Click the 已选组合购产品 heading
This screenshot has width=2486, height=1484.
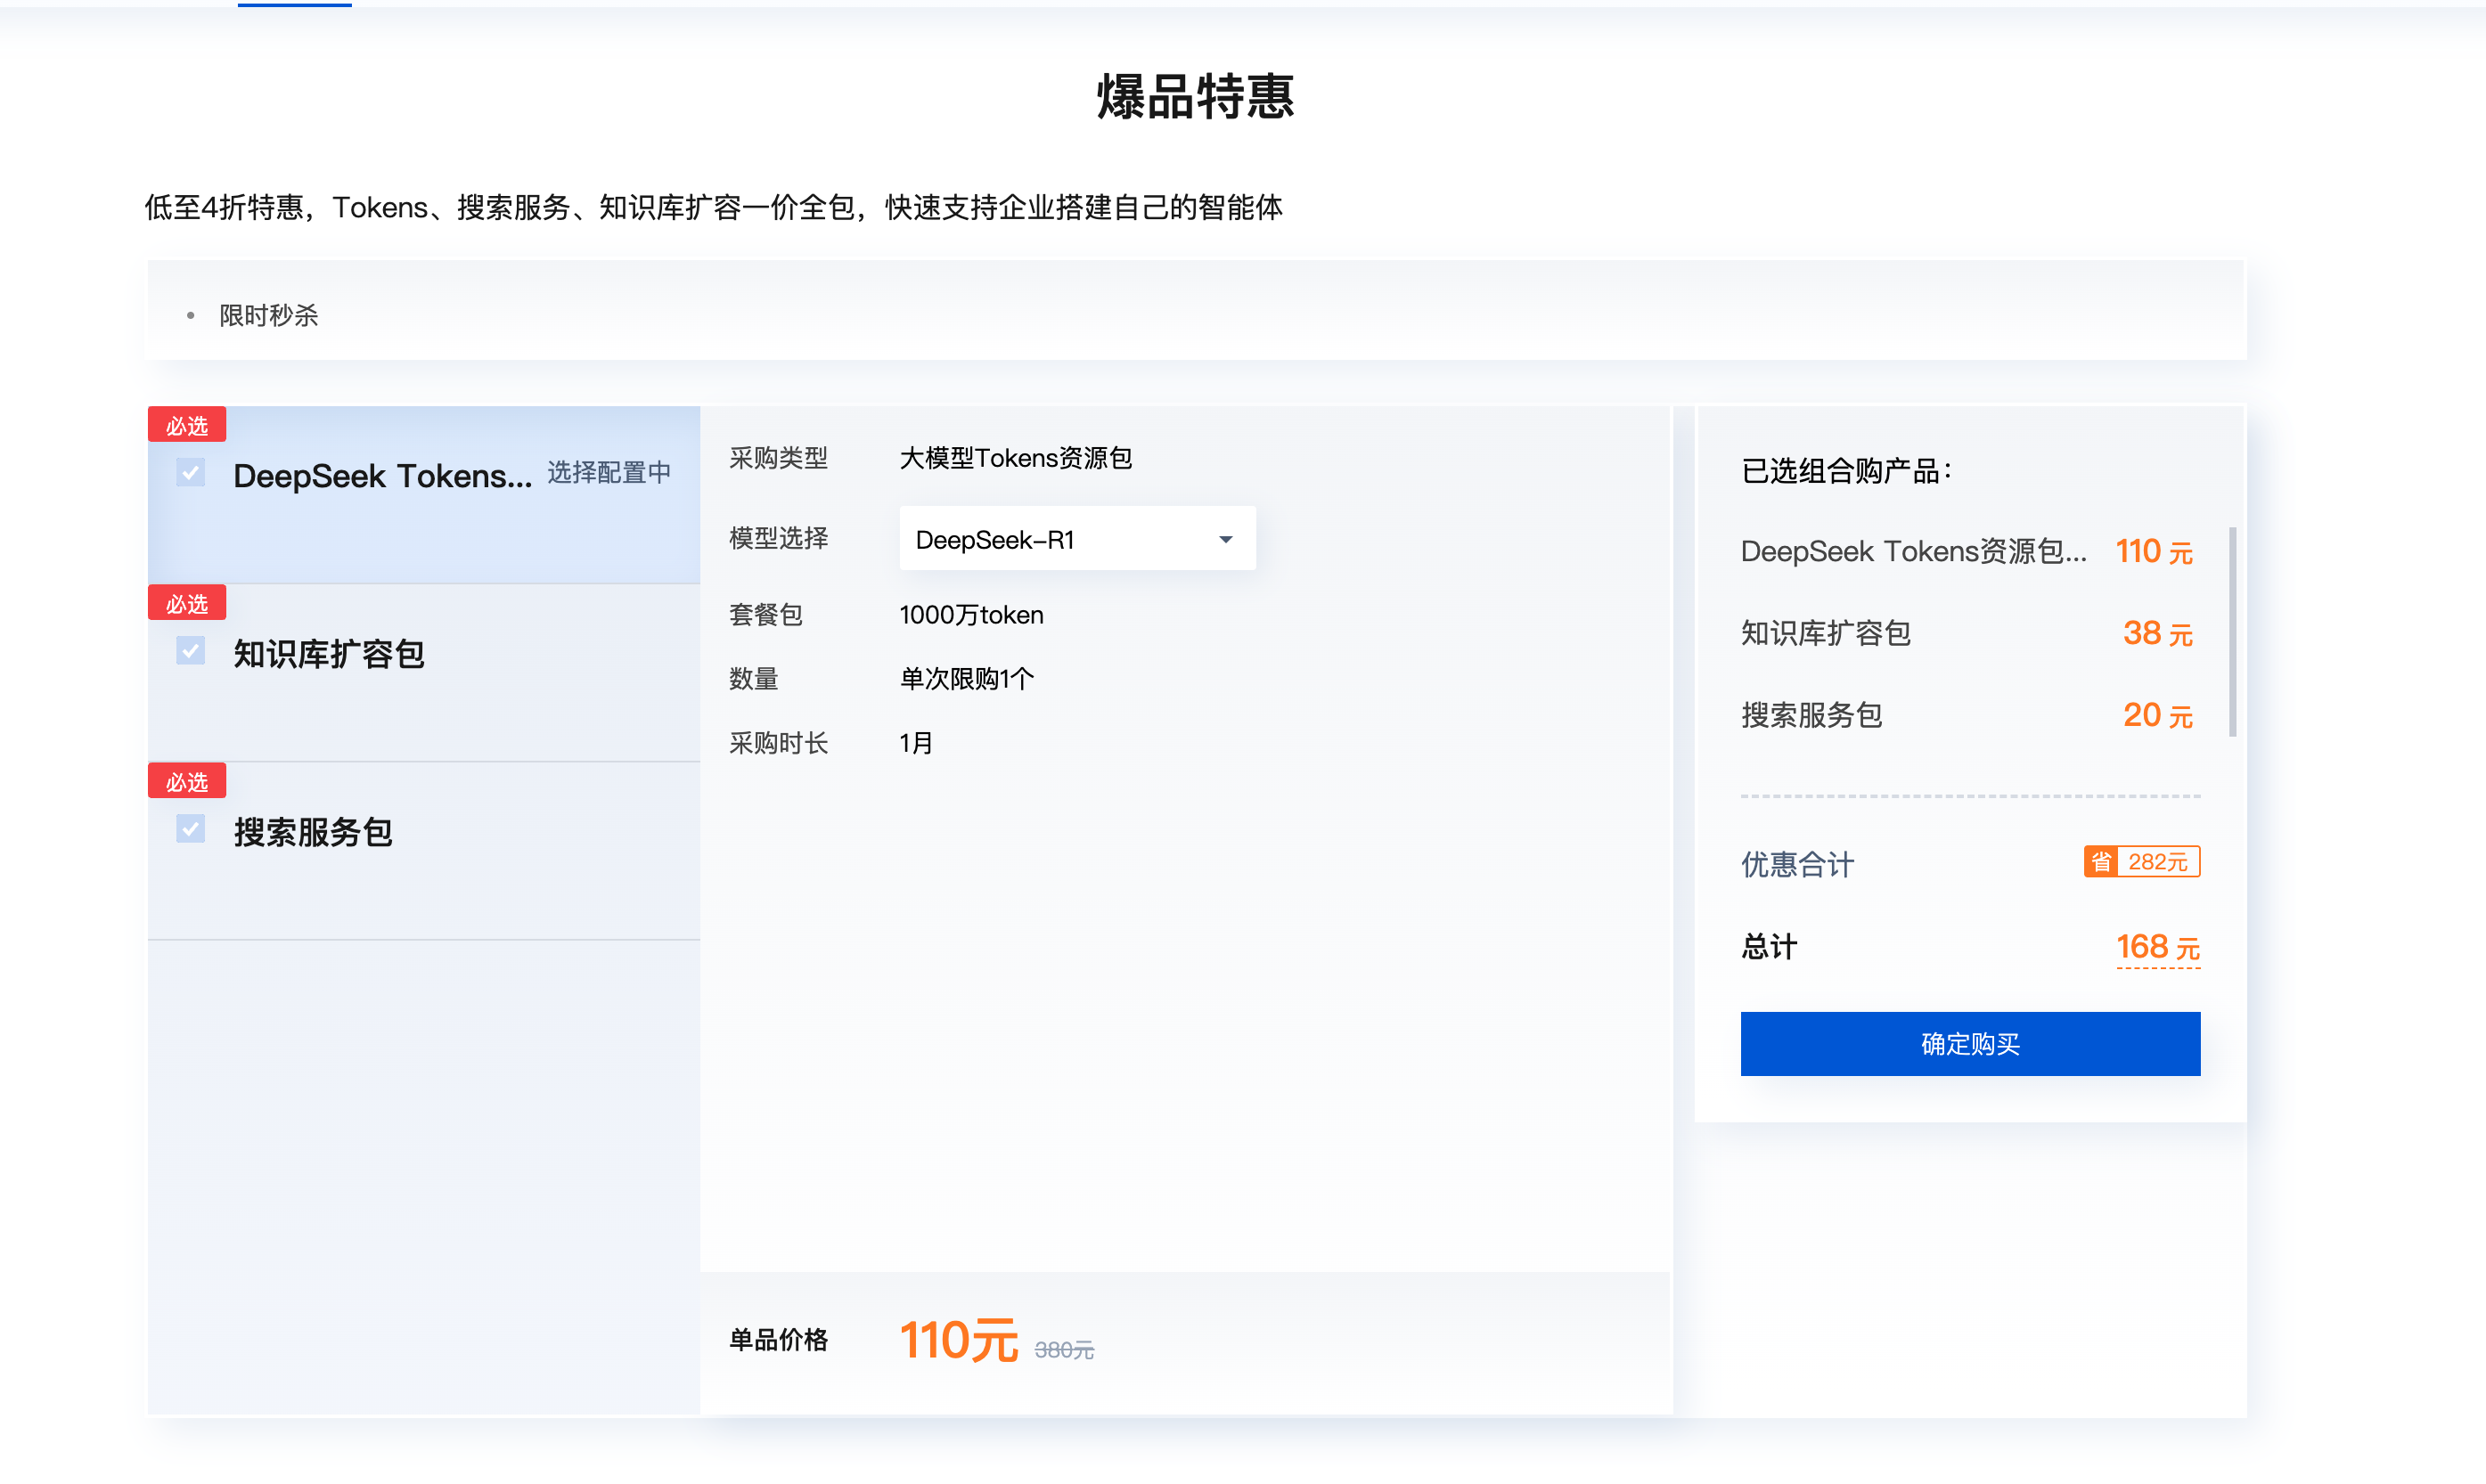pyautogui.click(x=1846, y=470)
